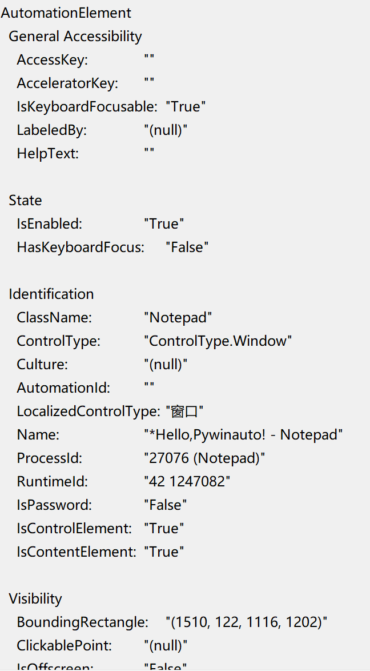Click the General Accessibility section heading

coord(75,37)
